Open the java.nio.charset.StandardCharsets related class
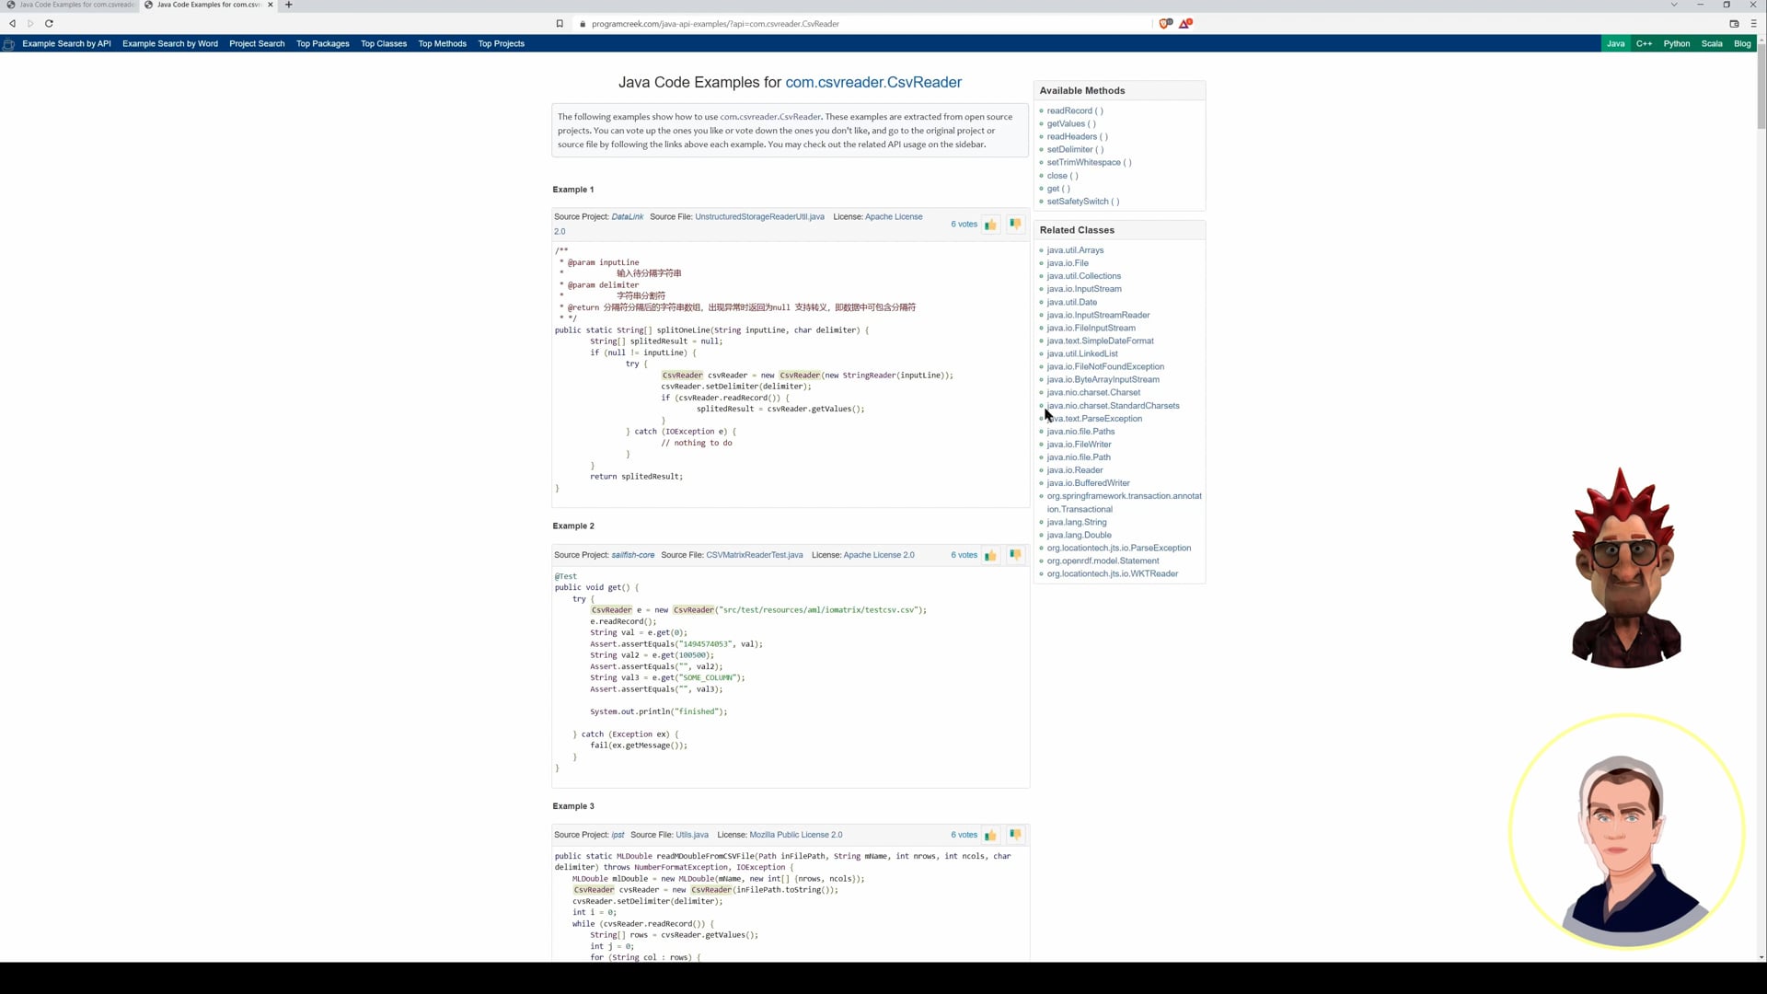 coord(1113,406)
